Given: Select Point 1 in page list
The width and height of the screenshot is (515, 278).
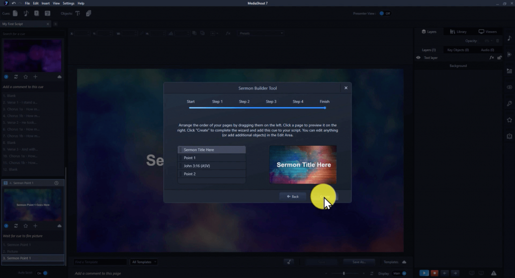Looking at the screenshot, I should pos(212,158).
